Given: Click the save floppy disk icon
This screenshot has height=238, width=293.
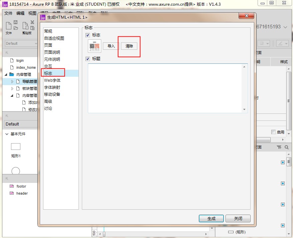Looking at the screenshot, I should pos(16,22).
